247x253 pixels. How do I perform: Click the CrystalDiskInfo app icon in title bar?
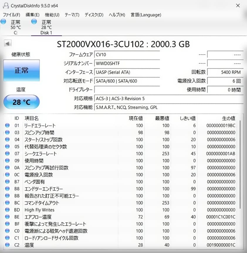pos(5,6)
